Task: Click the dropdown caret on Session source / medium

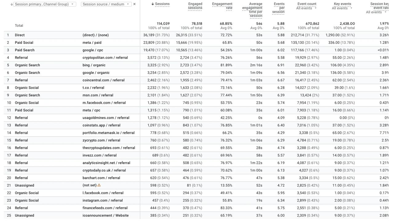Action: tap(128, 4)
